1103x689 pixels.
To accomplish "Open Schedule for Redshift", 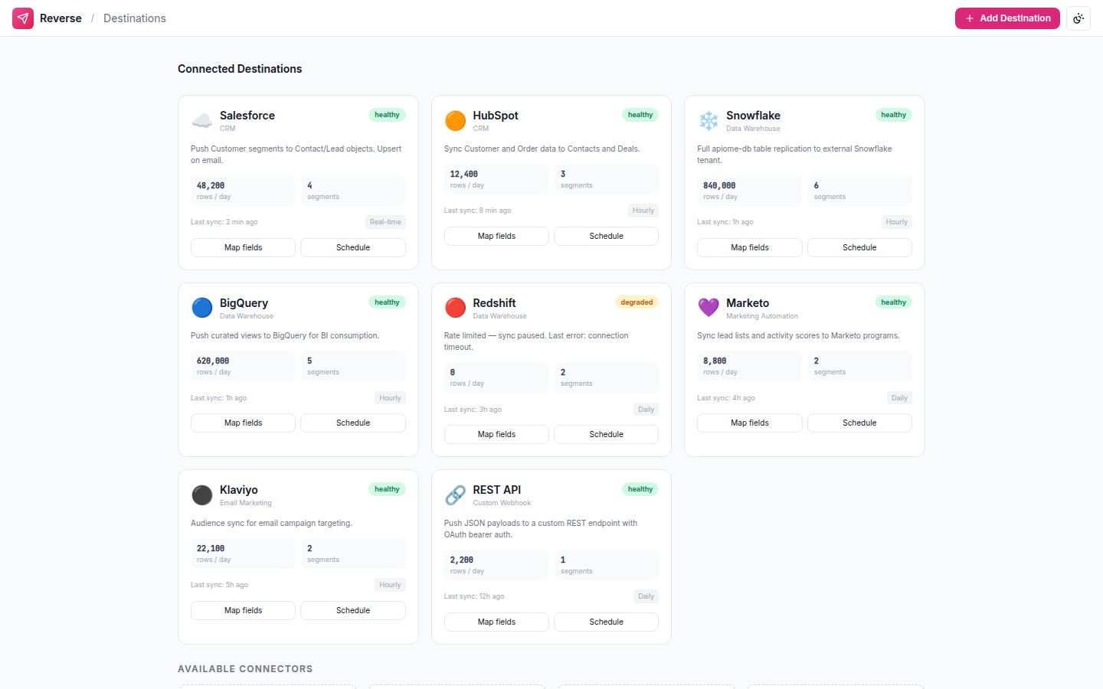I will pyautogui.click(x=606, y=435).
